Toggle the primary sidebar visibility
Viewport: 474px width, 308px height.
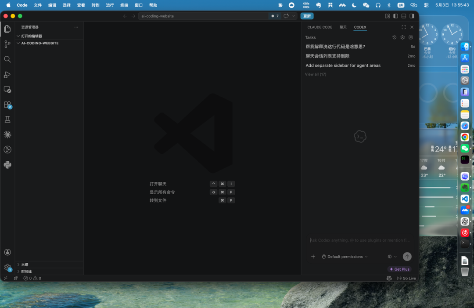click(x=396, y=16)
